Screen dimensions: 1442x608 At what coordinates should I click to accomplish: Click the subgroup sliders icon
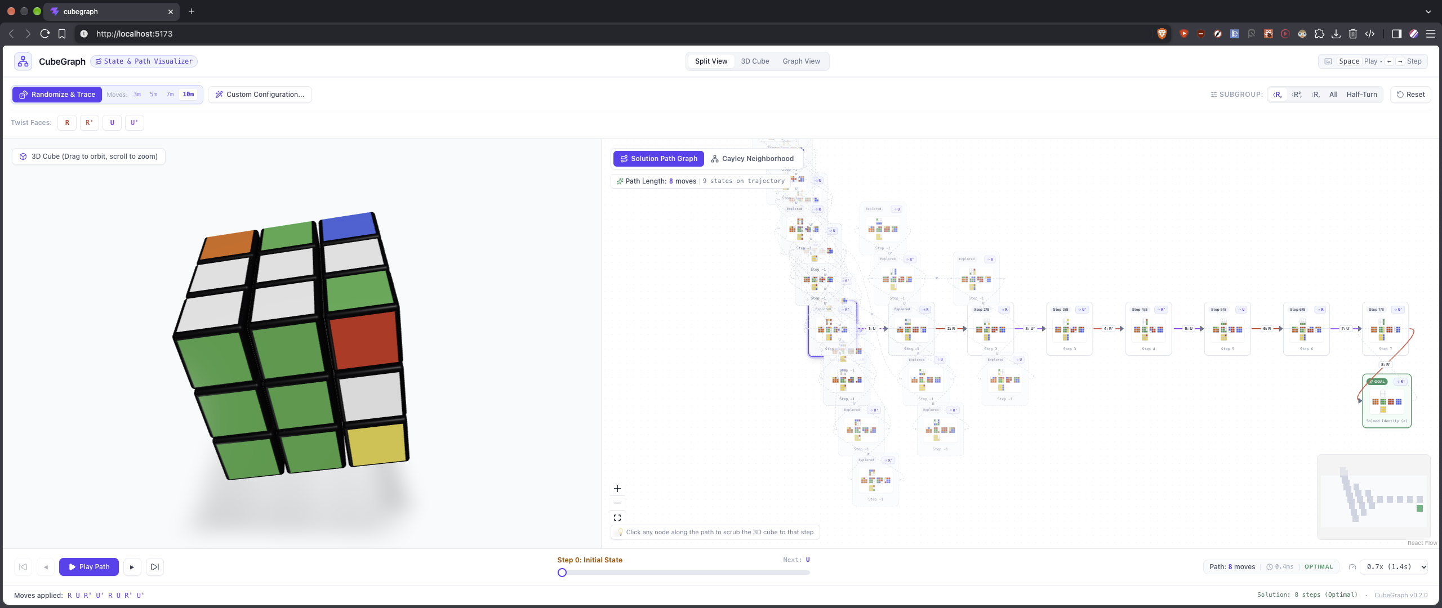[1214, 95]
